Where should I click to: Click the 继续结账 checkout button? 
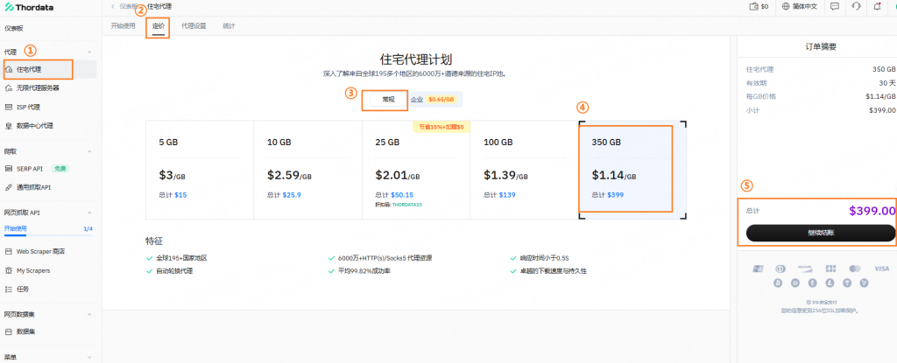tap(820, 233)
